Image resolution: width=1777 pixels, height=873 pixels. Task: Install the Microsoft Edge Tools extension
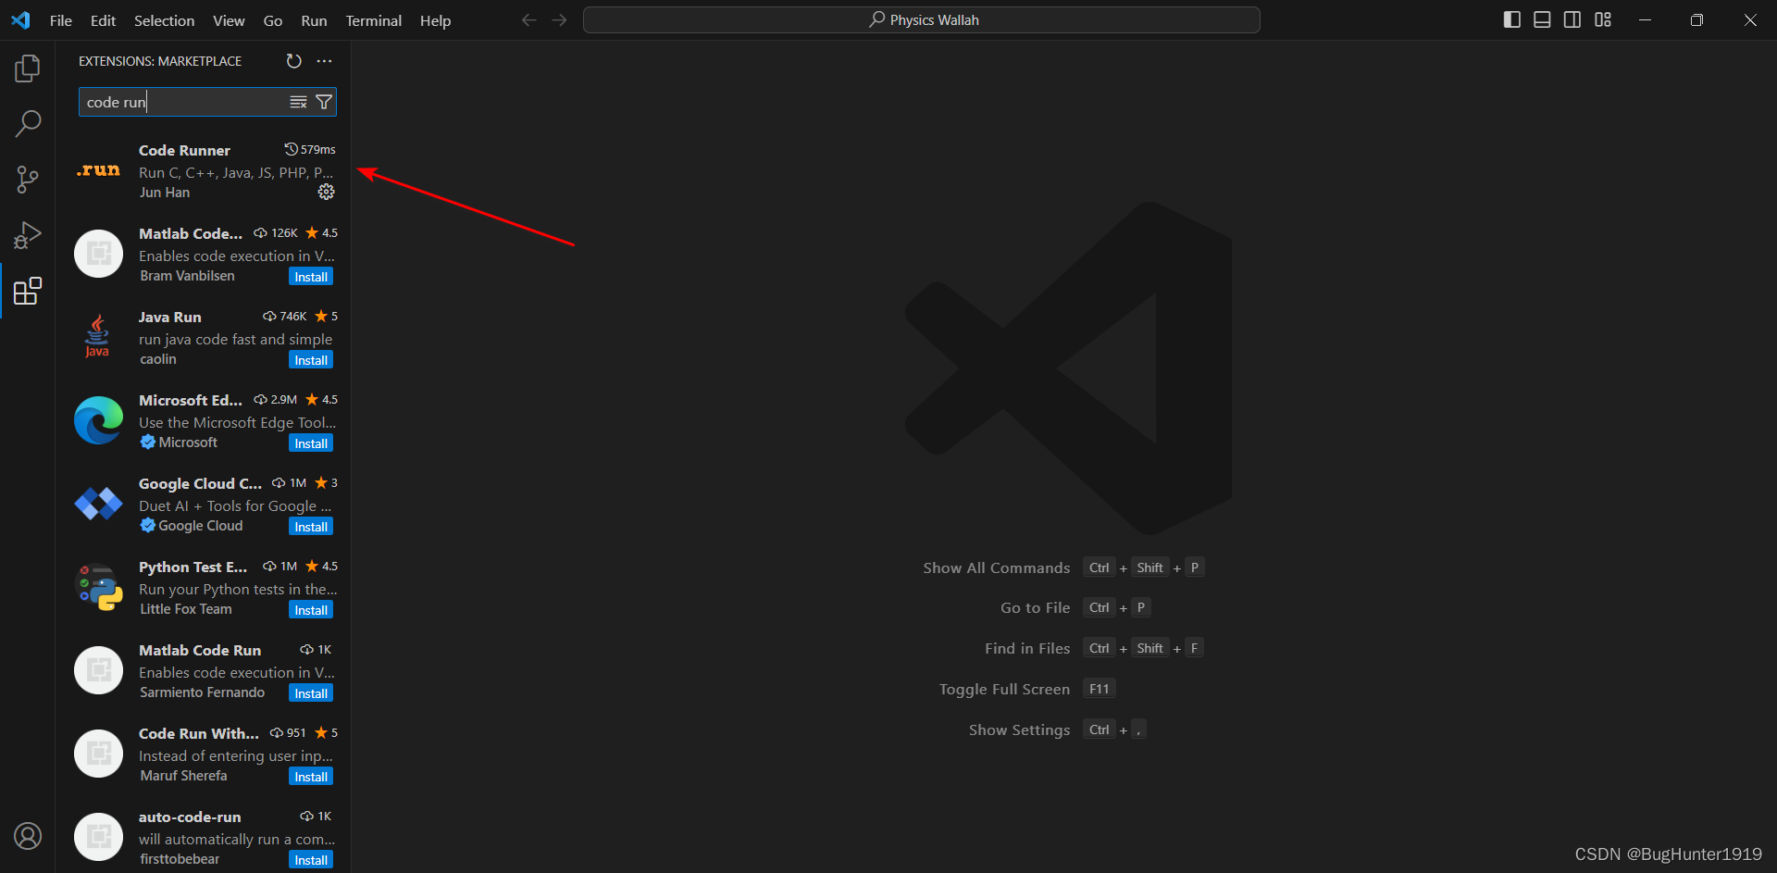click(311, 443)
